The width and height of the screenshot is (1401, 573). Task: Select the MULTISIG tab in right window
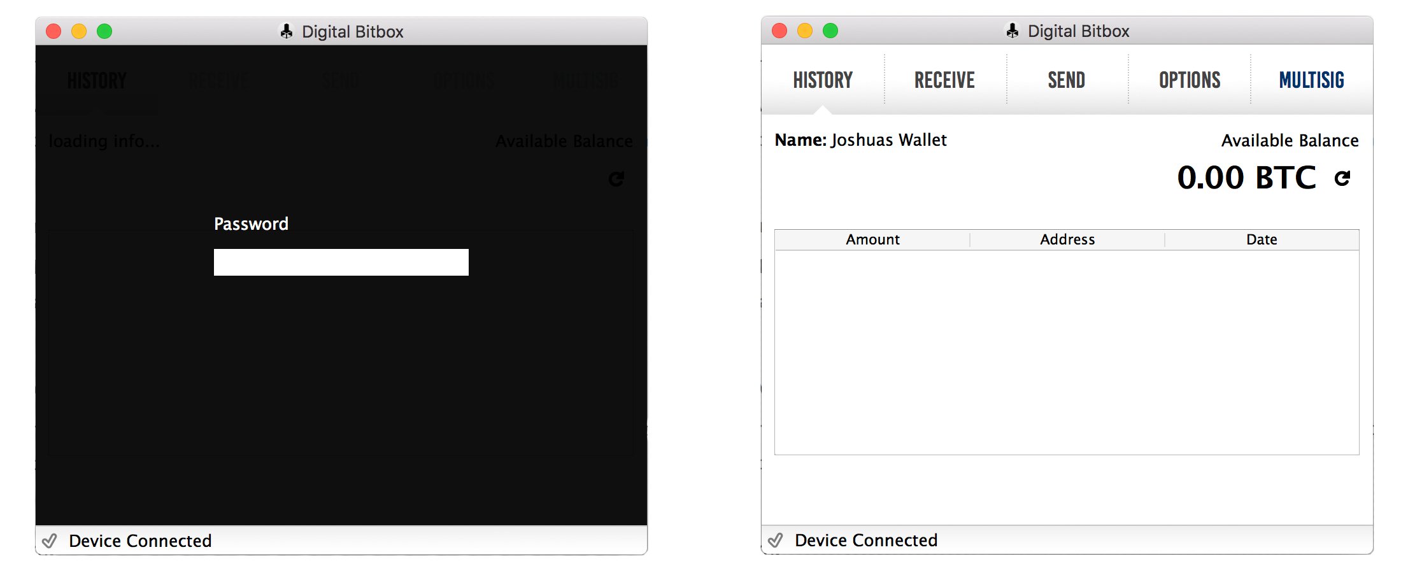[x=1312, y=80]
